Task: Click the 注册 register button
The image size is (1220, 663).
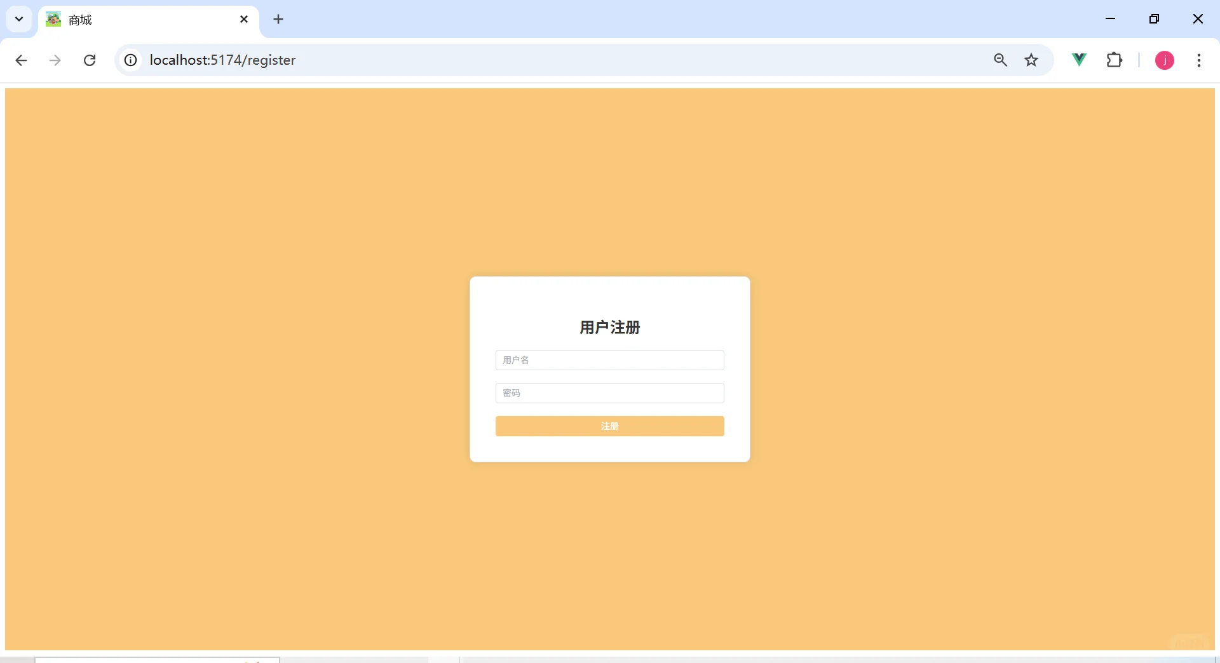Action: [x=609, y=426]
